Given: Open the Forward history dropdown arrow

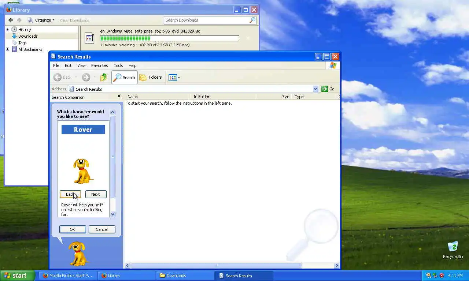Looking at the screenshot, I should [95, 77].
